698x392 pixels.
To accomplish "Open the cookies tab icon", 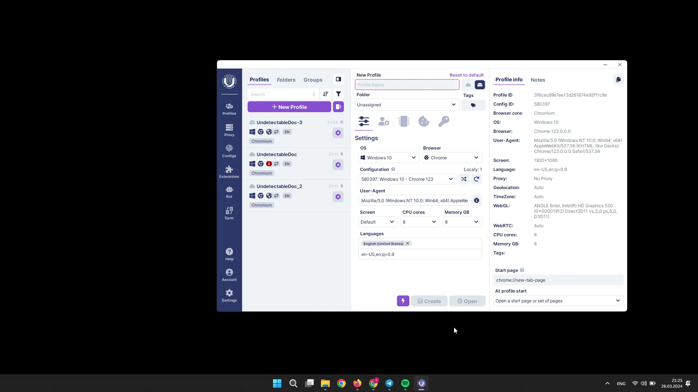I will coord(424,121).
